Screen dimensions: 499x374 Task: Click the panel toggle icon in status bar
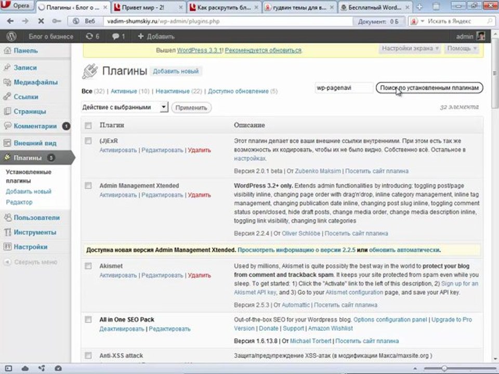(x=8, y=369)
